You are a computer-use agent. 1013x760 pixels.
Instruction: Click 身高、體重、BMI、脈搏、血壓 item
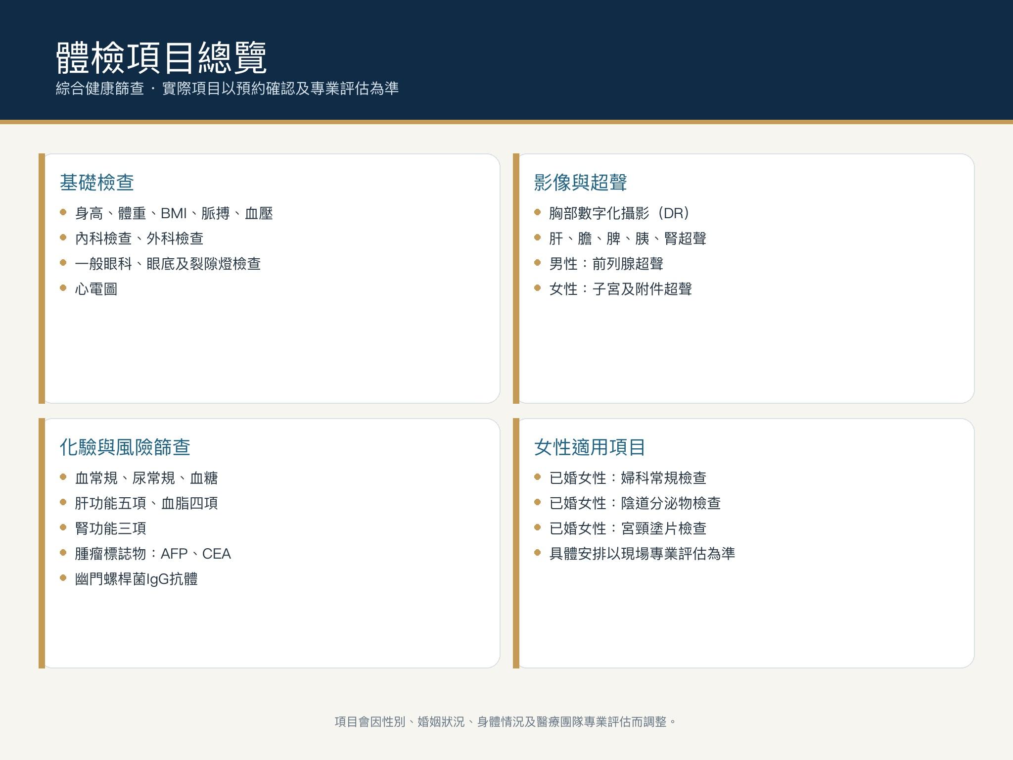point(174,213)
